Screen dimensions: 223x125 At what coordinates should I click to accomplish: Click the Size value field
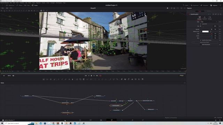coord(215,26)
